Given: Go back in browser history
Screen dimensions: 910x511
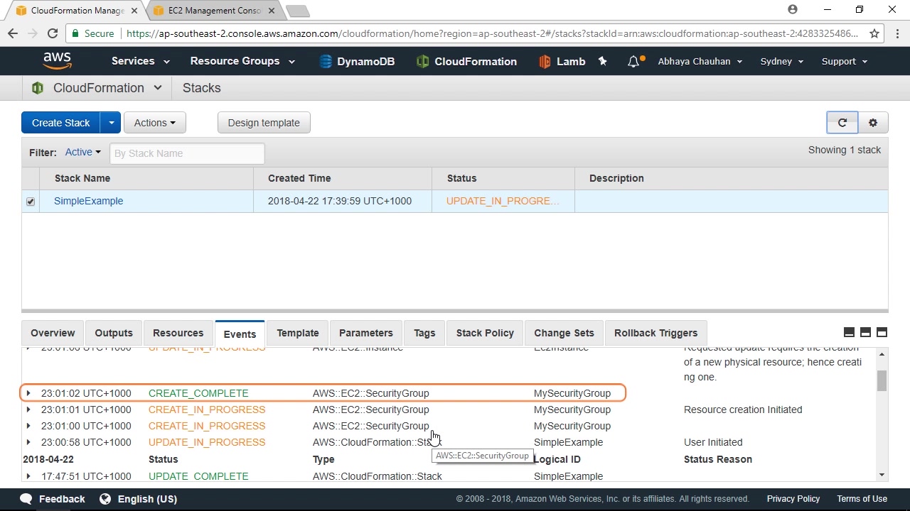Looking at the screenshot, I should [13, 33].
